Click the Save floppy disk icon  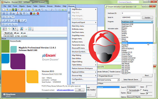[25, 10]
